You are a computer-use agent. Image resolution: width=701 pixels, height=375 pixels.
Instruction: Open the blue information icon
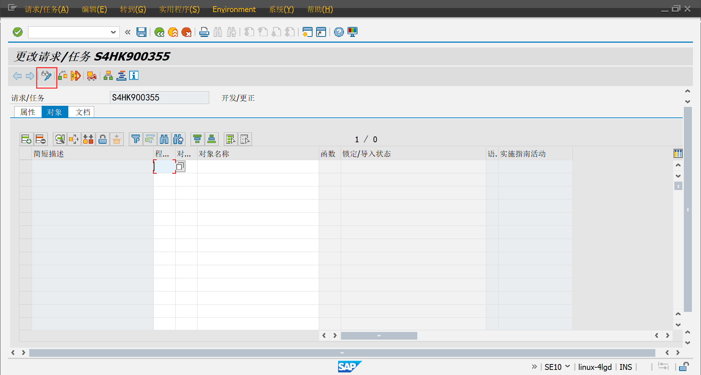point(134,76)
